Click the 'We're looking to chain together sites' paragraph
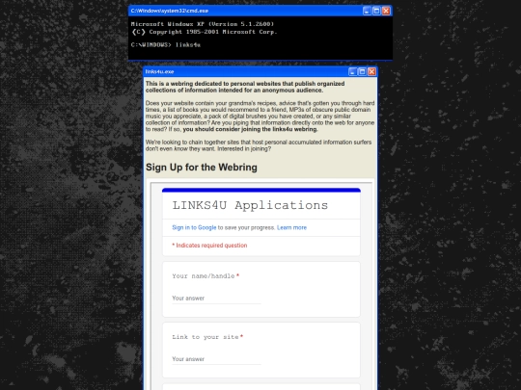Image resolution: width=521 pixels, height=390 pixels. pos(259,145)
